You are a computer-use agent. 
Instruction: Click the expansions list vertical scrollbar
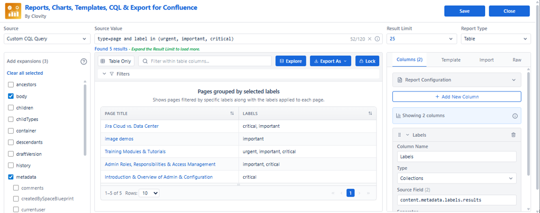85,120
